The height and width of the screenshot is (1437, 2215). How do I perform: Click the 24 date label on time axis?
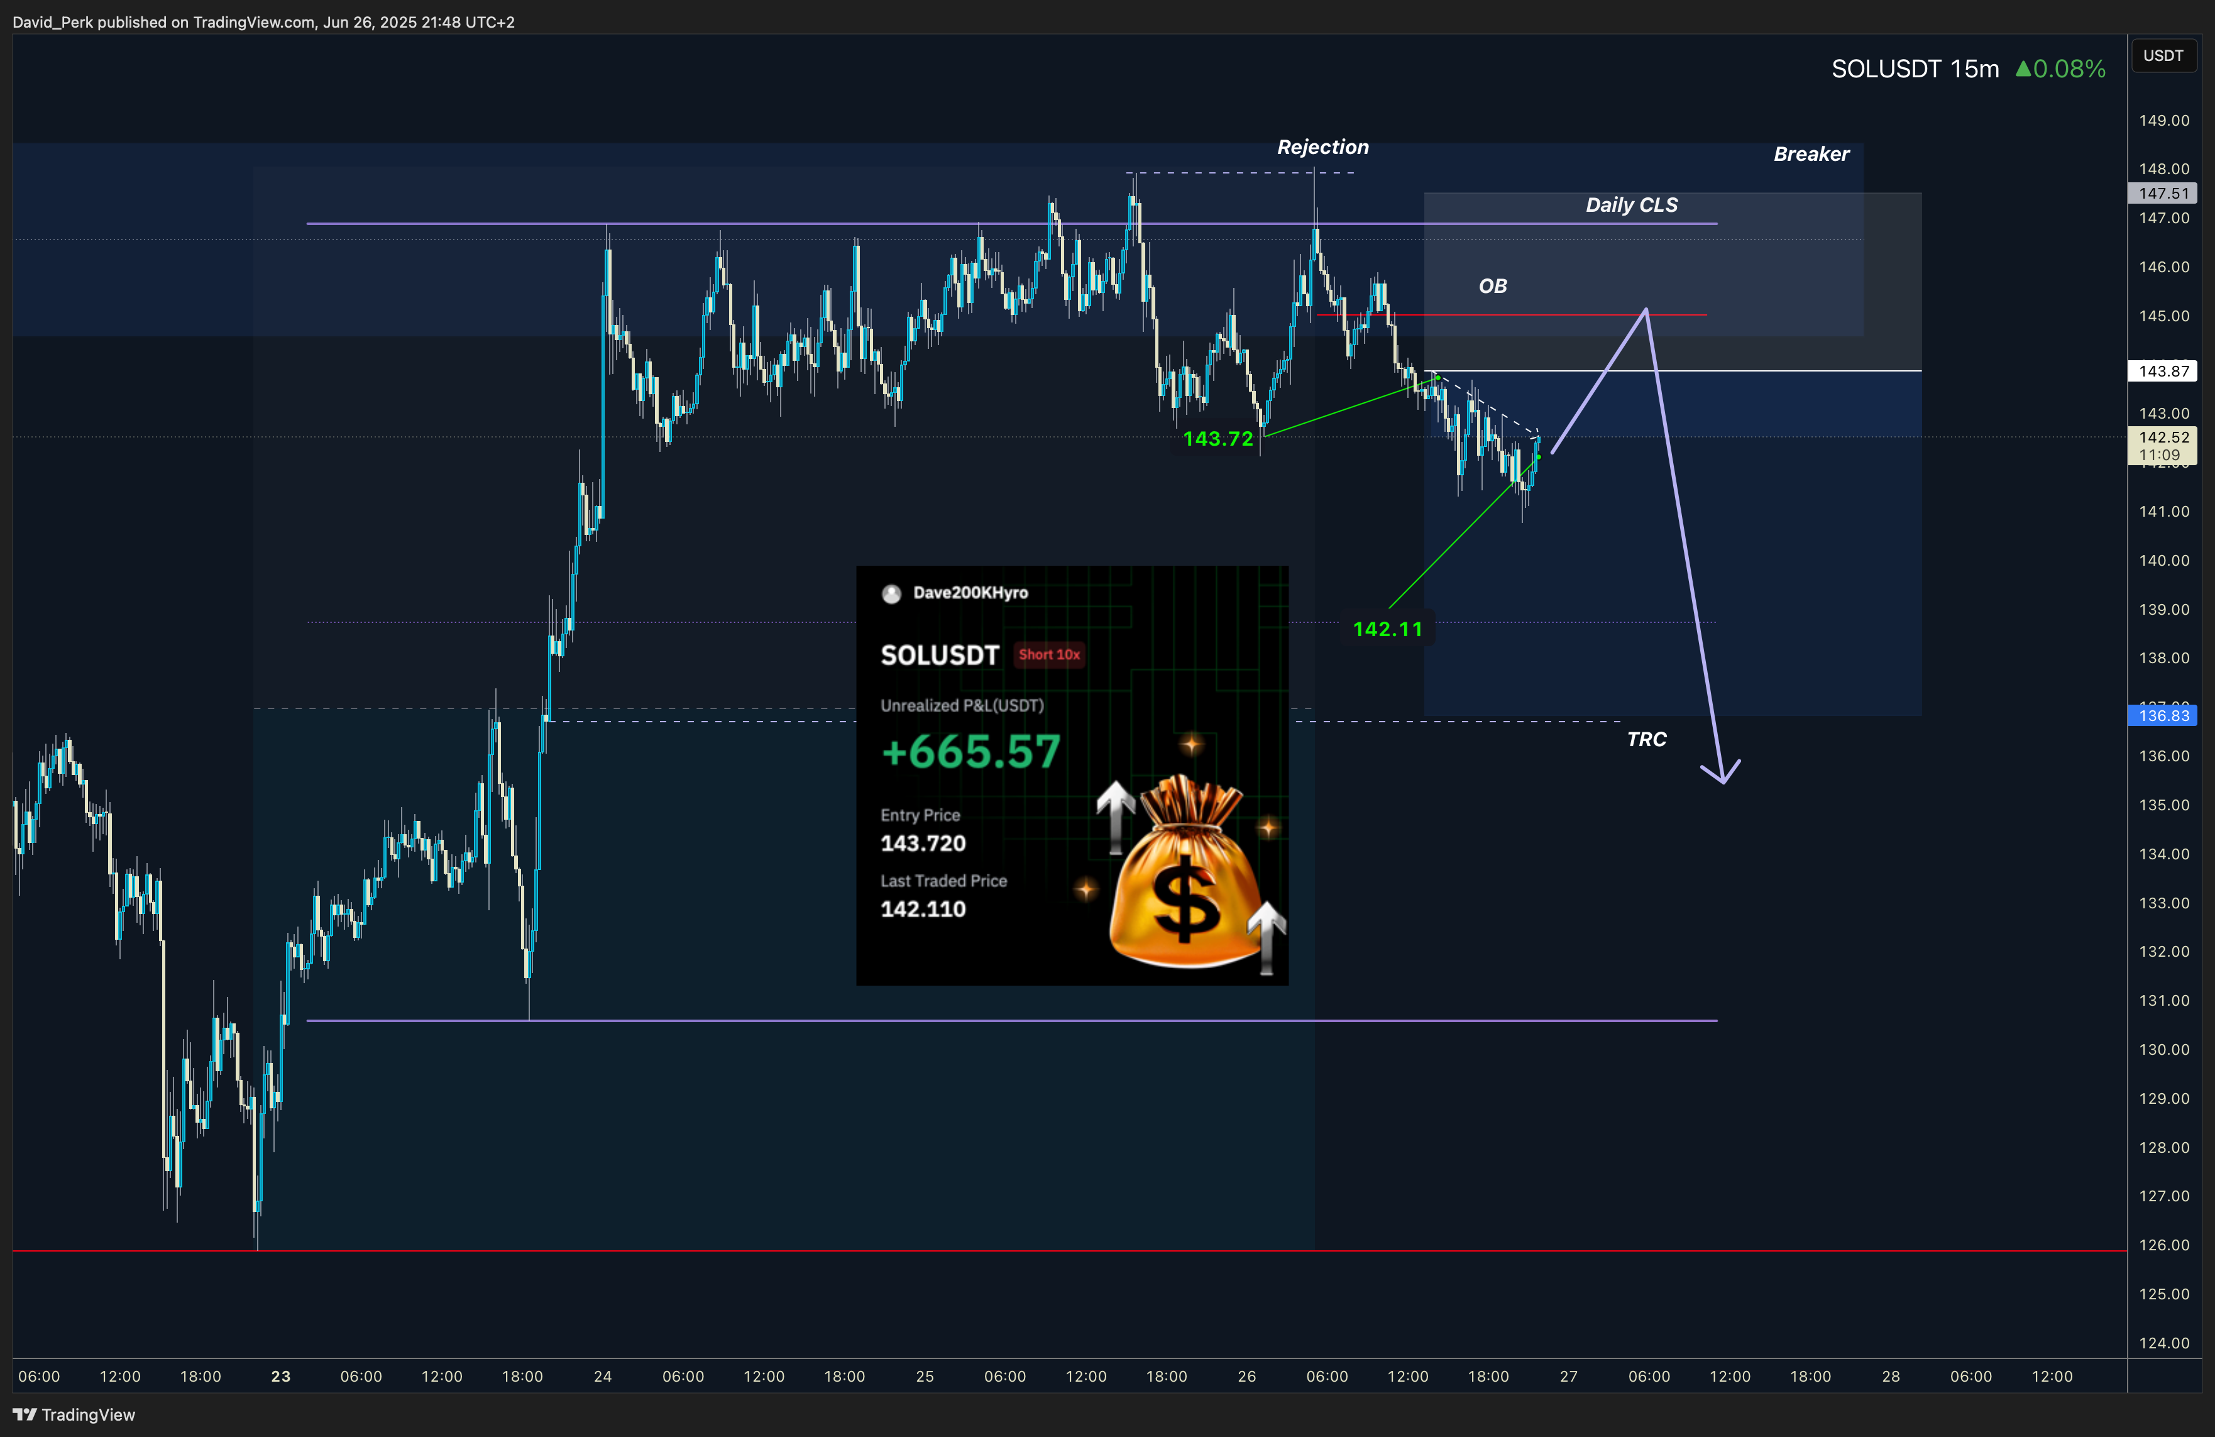click(603, 1377)
